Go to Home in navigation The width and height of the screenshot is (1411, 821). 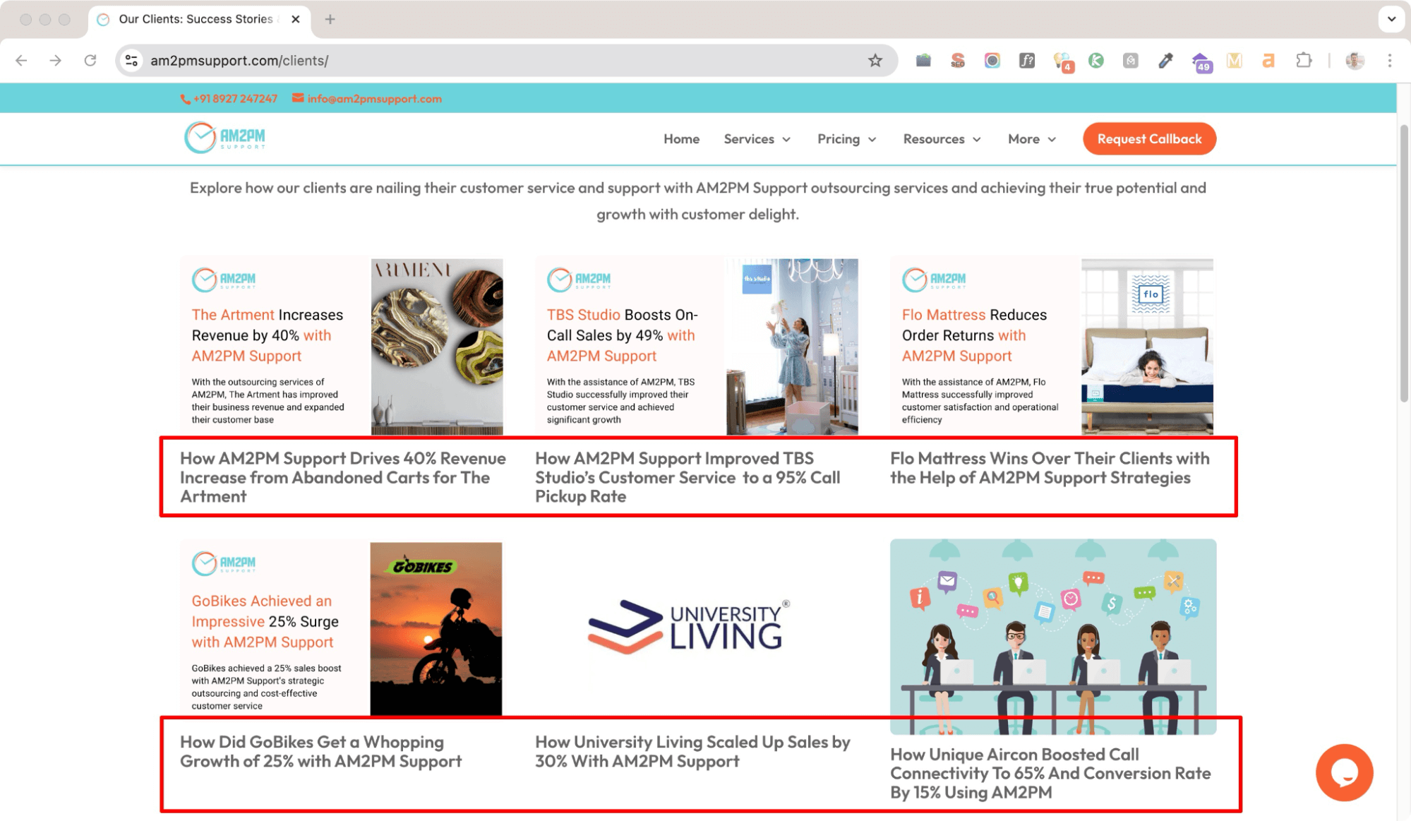click(681, 139)
